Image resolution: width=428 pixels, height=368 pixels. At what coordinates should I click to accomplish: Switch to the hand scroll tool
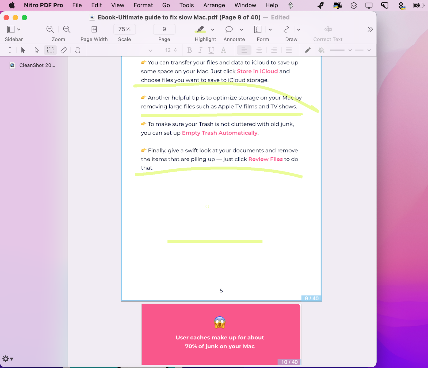(x=78, y=50)
